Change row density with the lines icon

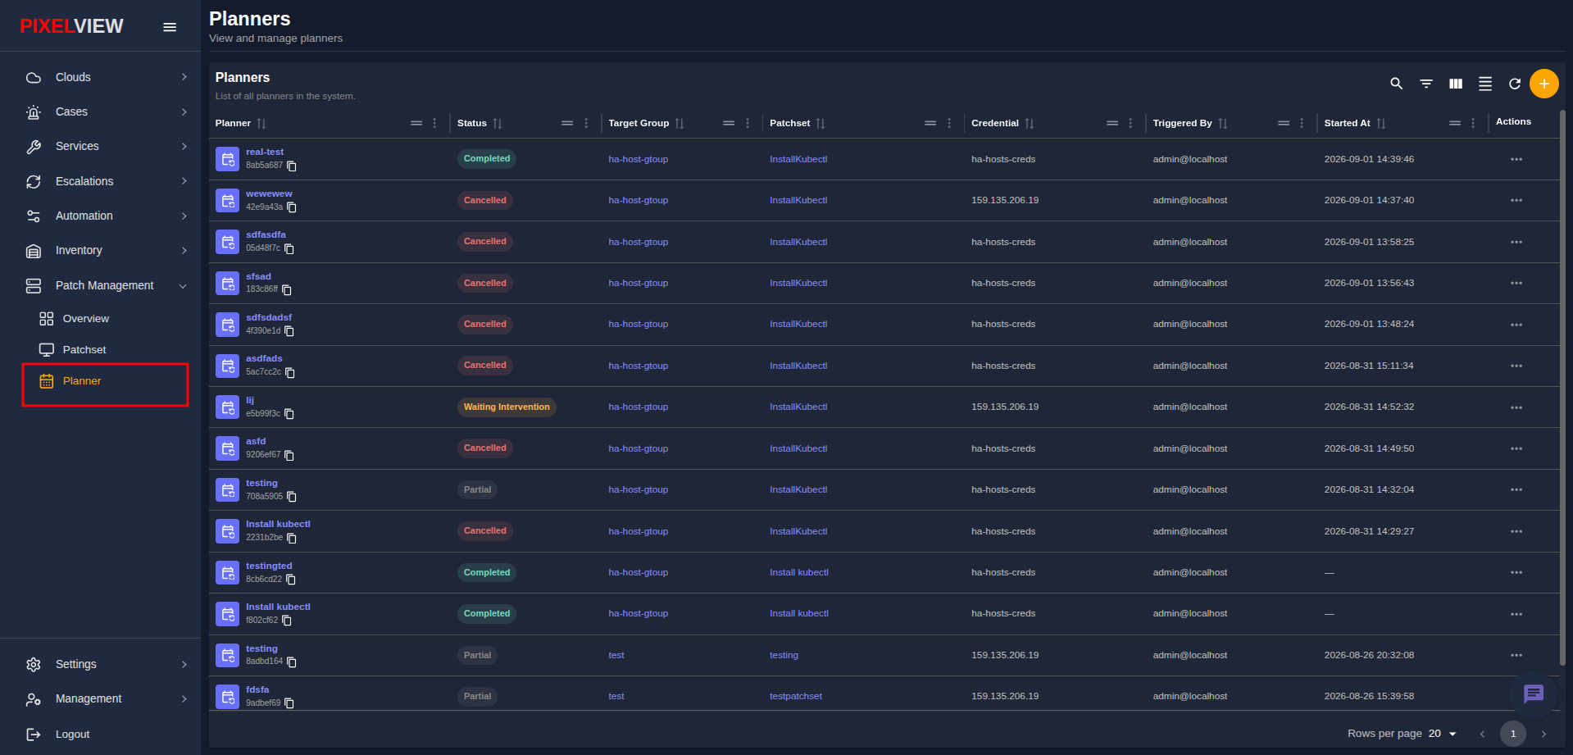pyautogui.click(x=1485, y=84)
